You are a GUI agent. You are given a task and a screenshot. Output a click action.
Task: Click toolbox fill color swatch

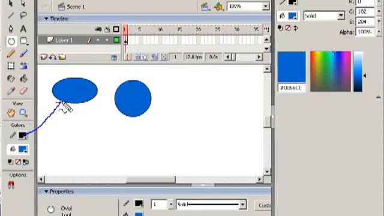point(23,149)
